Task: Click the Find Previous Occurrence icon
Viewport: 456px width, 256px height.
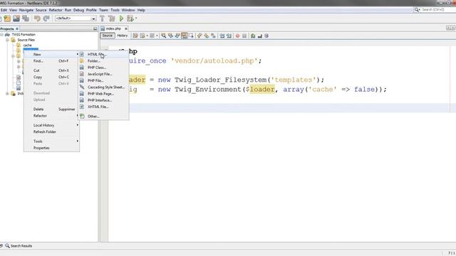Action: [171, 36]
